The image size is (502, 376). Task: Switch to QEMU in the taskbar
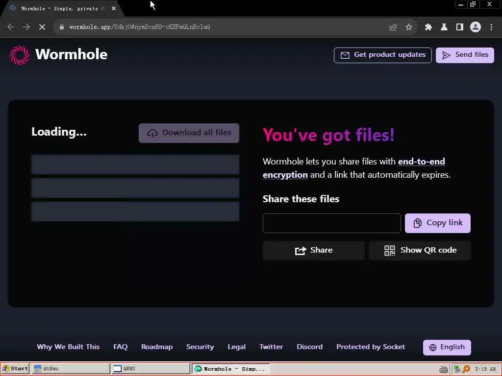tap(151, 369)
